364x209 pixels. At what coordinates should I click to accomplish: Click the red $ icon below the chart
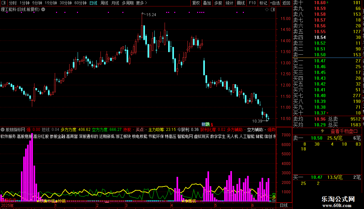click(x=212, y=125)
